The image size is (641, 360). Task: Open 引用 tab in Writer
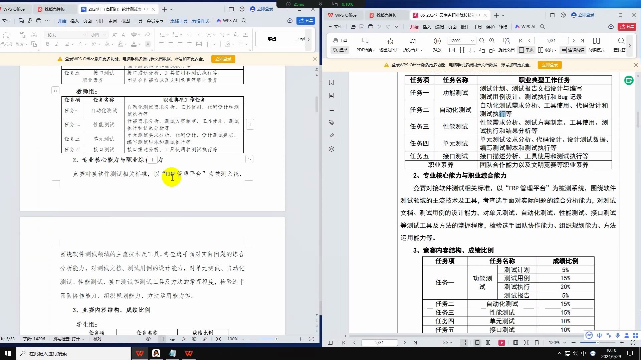point(100,21)
